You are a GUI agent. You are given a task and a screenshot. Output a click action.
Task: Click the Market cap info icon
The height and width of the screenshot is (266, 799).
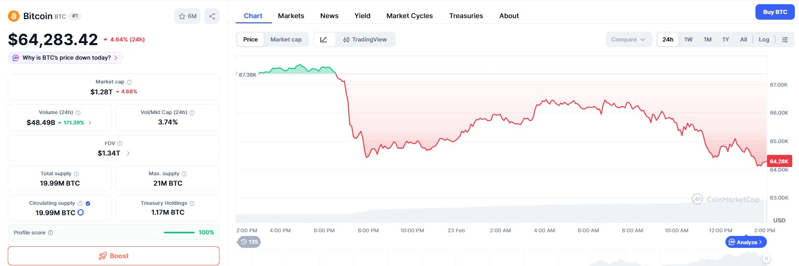[130, 82]
